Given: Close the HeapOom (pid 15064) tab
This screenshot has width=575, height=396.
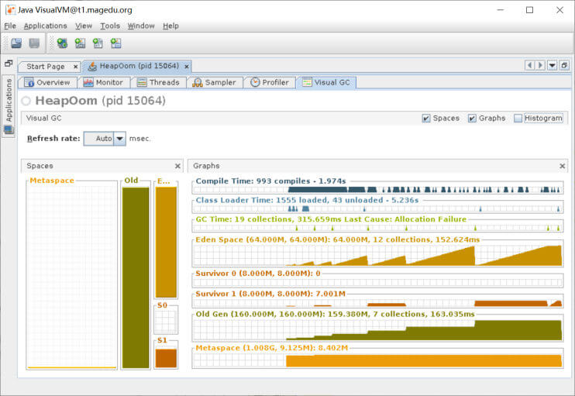Looking at the screenshot, I should [187, 67].
